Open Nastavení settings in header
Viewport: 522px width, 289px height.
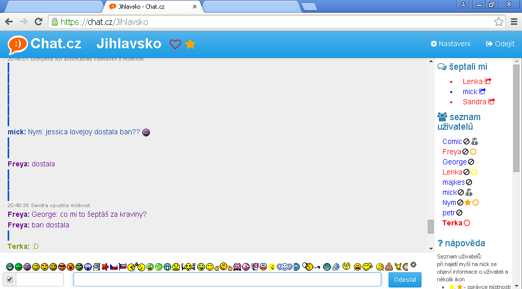[x=451, y=44]
